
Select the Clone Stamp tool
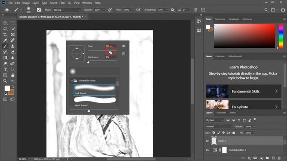[x=13, y=46]
